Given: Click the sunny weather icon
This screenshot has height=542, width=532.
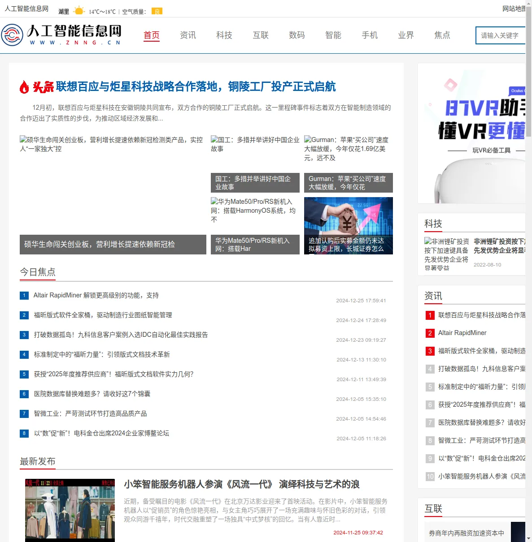Looking at the screenshot, I should 79,11.
